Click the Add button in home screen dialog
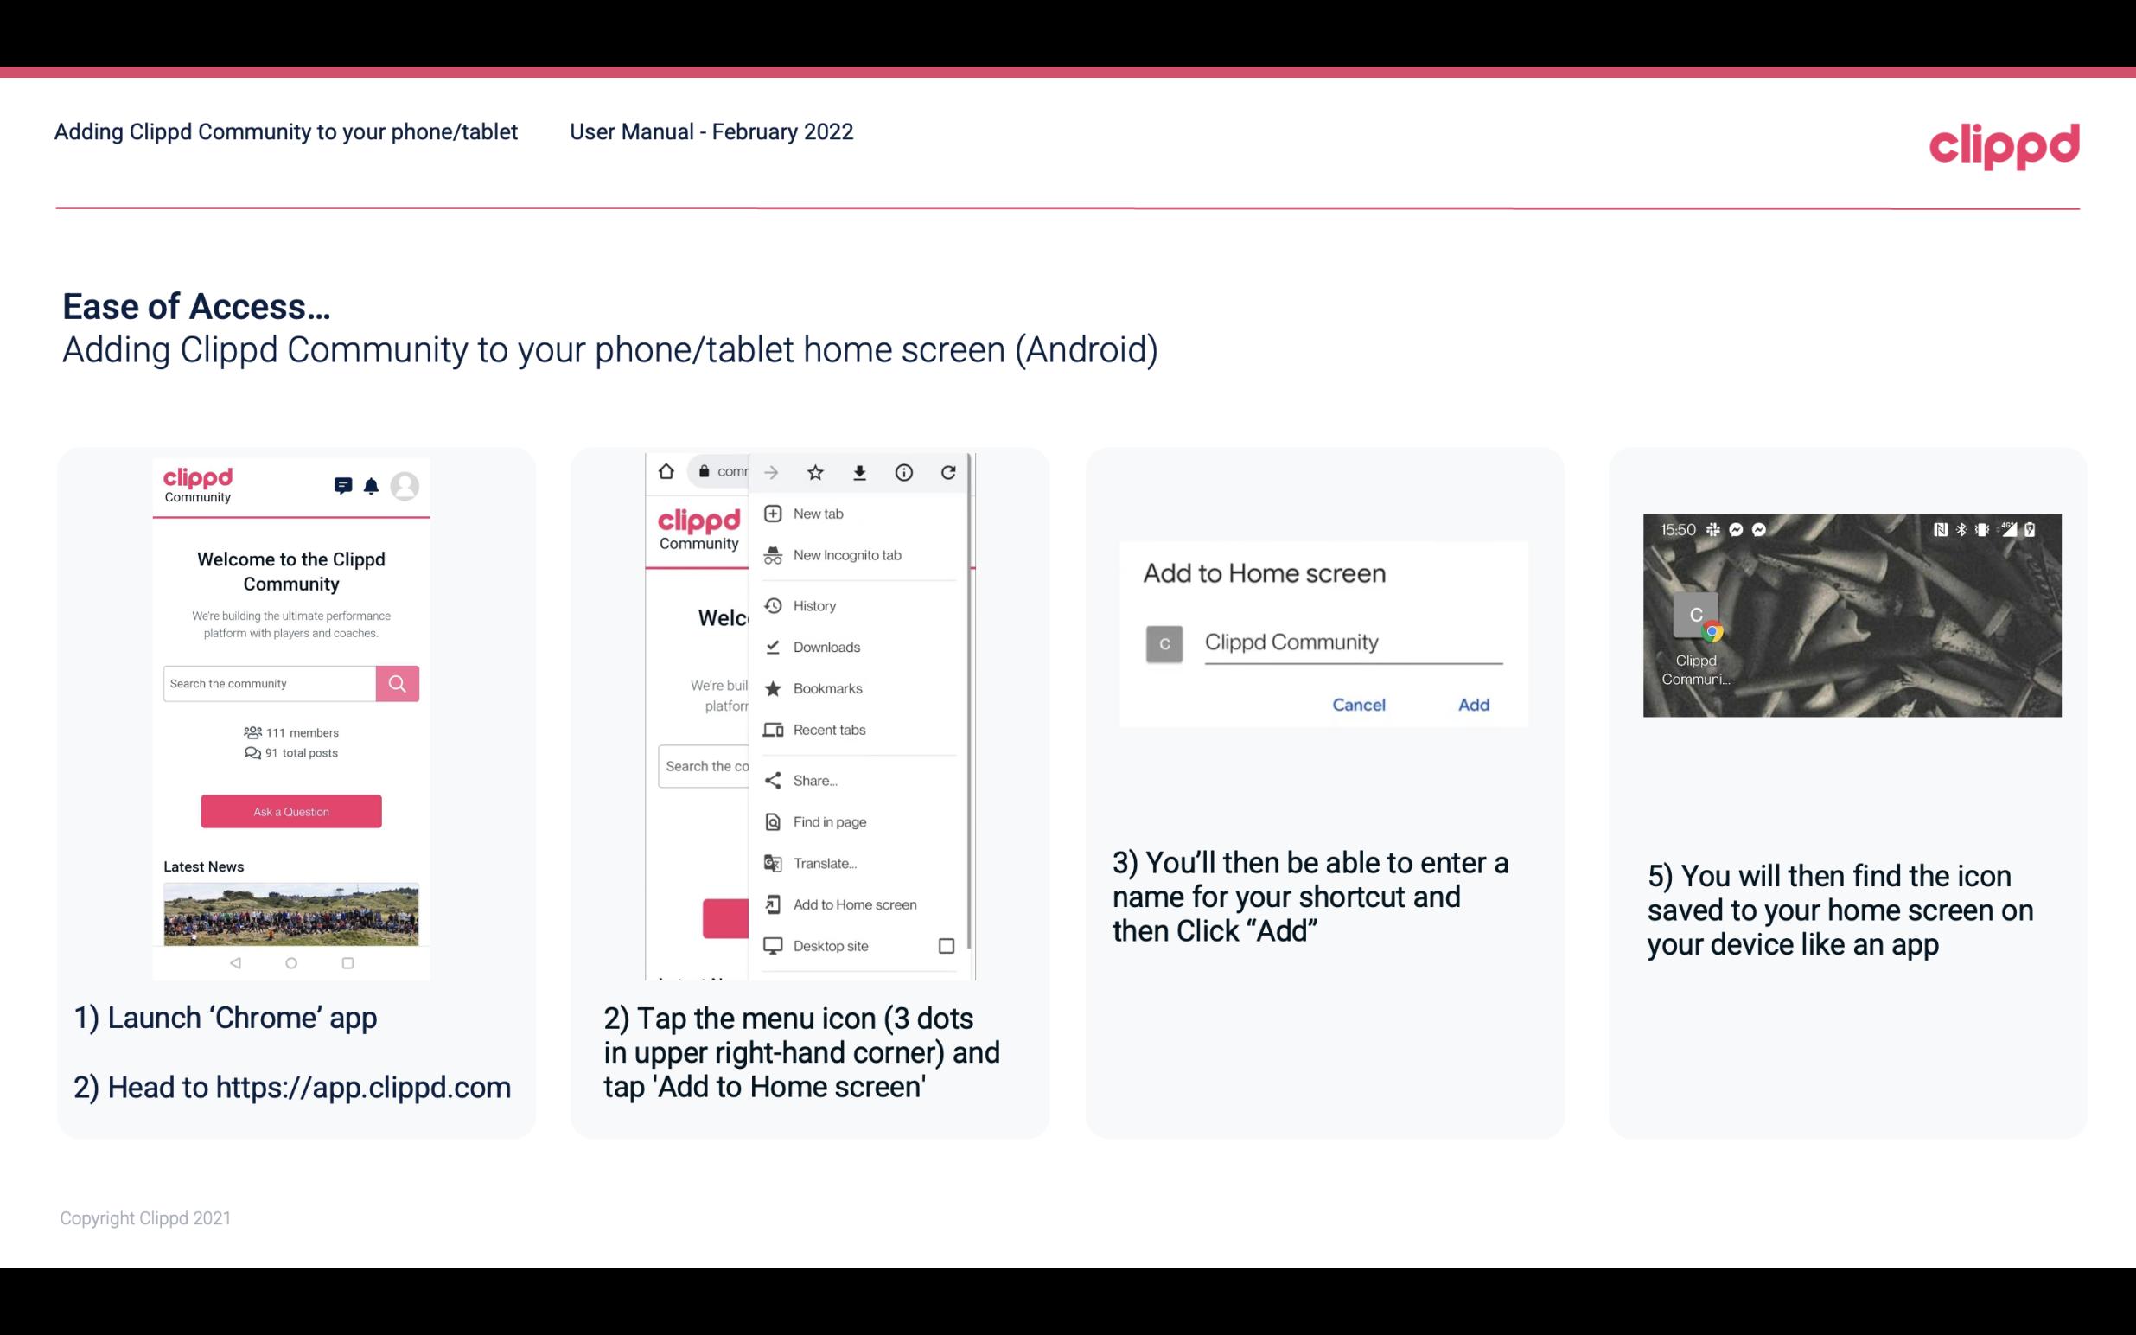 (1473, 705)
